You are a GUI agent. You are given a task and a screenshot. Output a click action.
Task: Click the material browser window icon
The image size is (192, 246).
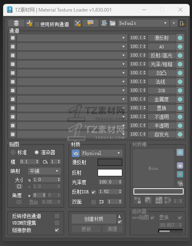click(159, 200)
